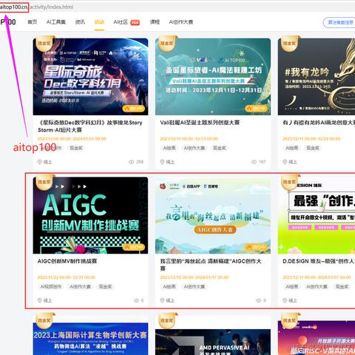This screenshot has height=355, width=355.
Task: Click the 星际奇旅 Dec数字科幻月 banner image
Action: click(90, 77)
